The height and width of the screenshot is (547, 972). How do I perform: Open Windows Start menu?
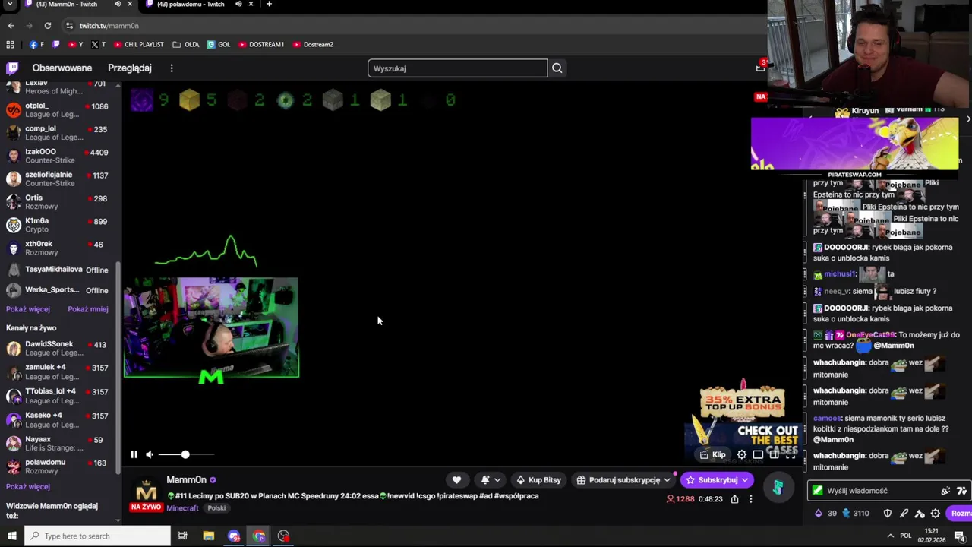coord(11,536)
